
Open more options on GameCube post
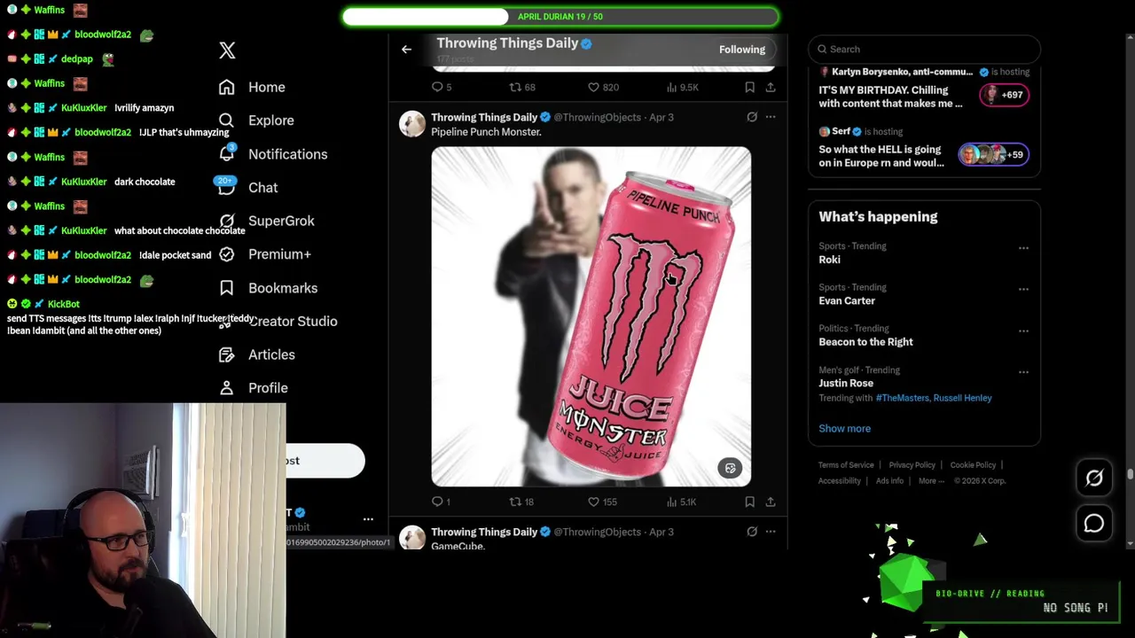point(771,532)
